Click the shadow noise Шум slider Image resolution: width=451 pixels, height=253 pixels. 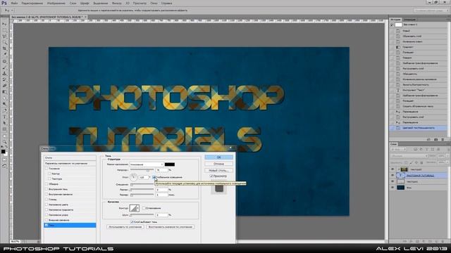tap(142, 214)
